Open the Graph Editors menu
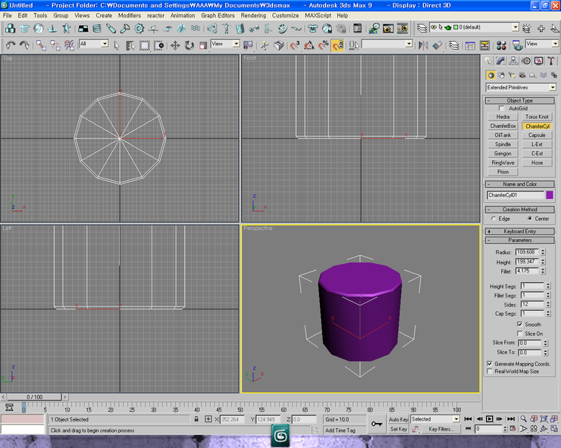The image size is (561, 448). (218, 16)
